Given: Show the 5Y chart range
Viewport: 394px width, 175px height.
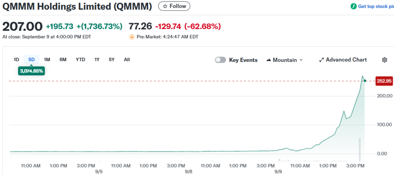Looking at the screenshot, I should click(x=112, y=59).
